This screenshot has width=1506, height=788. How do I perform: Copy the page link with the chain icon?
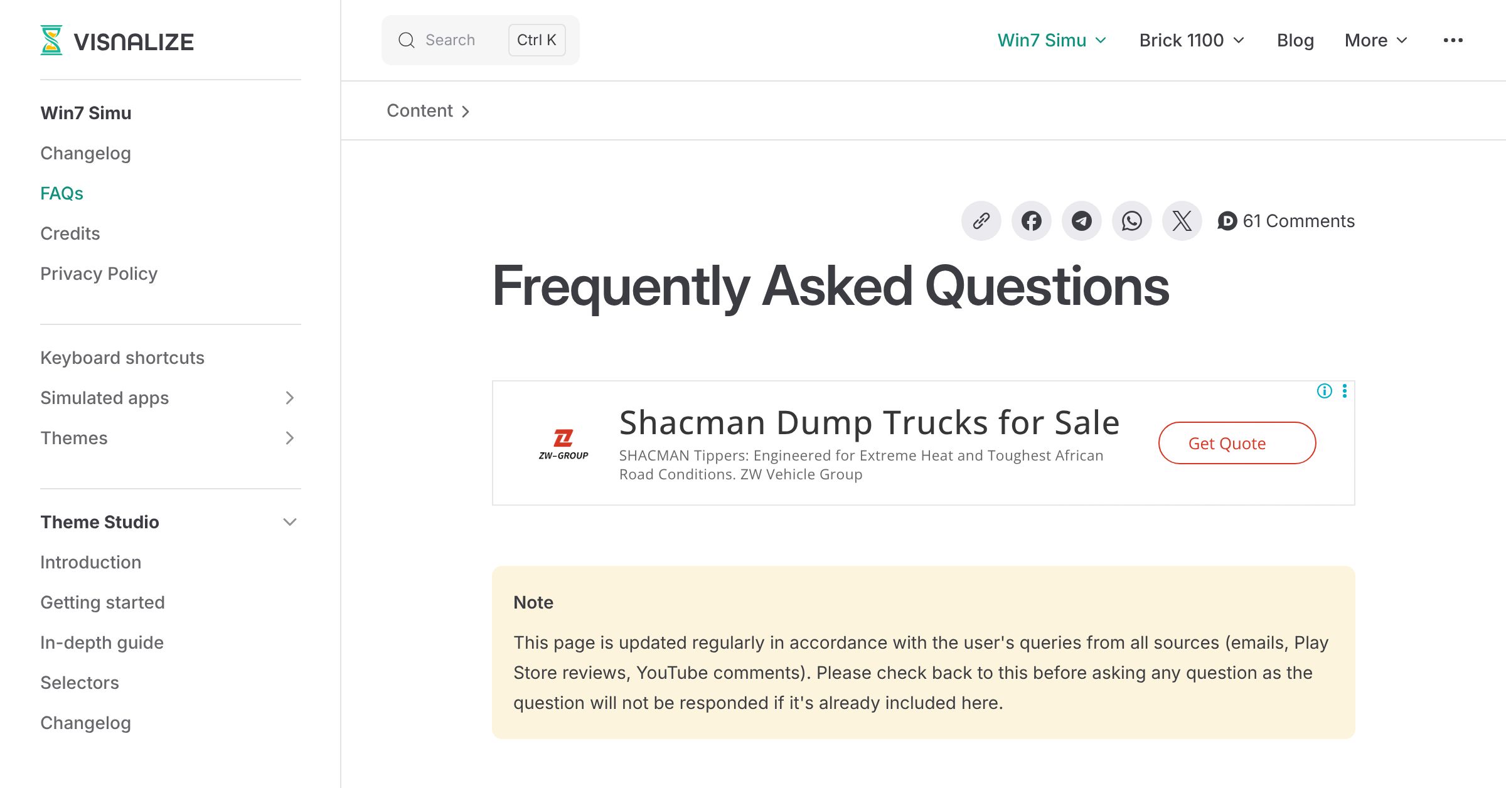pos(981,221)
